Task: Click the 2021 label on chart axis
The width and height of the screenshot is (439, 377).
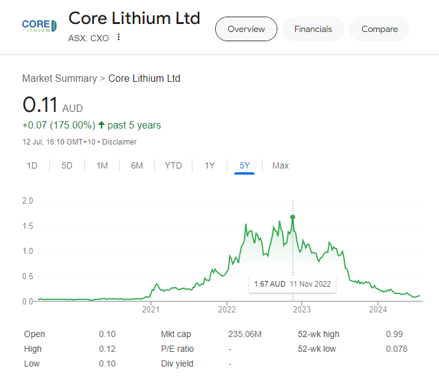Action: tap(151, 309)
